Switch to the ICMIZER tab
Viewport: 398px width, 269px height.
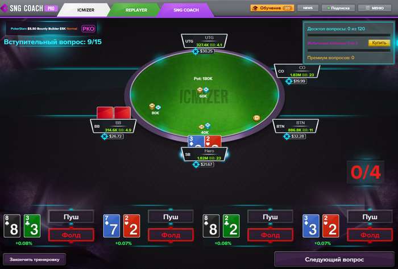85,10
